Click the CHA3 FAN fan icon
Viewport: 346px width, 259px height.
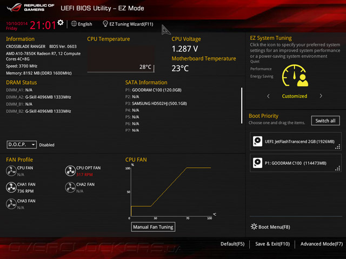pyautogui.click(x=11, y=204)
